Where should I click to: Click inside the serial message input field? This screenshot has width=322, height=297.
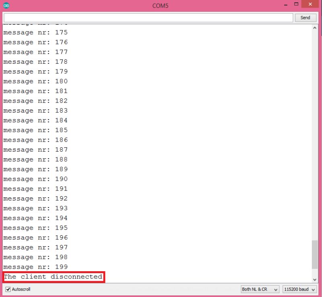point(148,17)
